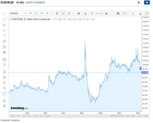This screenshot has height=123, width=153.
Task: Activate the zoom in magnifier tool
Action: coord(4,65)
